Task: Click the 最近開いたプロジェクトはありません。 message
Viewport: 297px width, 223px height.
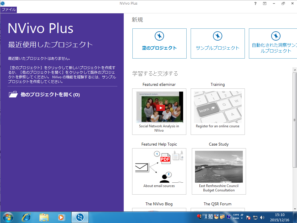Action: [39, 58]
